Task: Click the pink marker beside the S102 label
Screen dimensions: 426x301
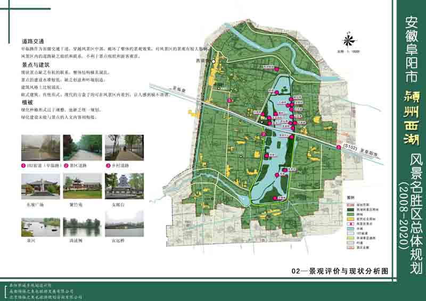Action: click(x=339, y=147)
